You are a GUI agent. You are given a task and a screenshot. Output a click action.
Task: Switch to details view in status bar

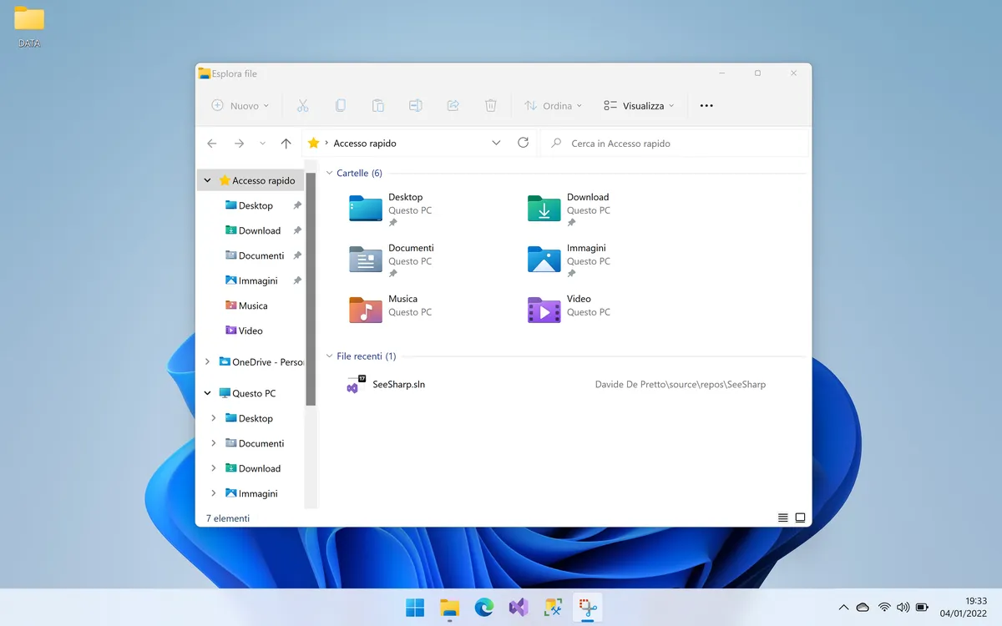(782, 518)
